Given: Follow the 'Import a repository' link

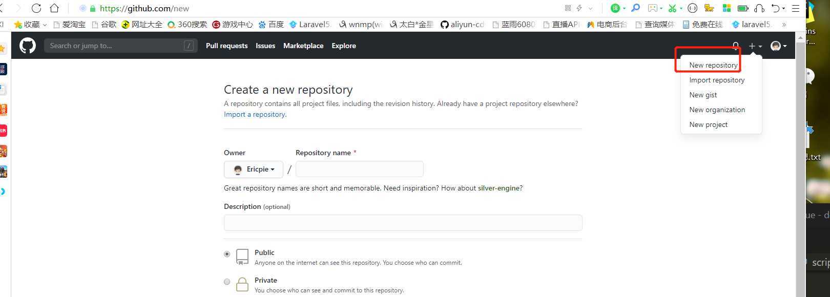Looking at the screenshot, I should (255, 114).
